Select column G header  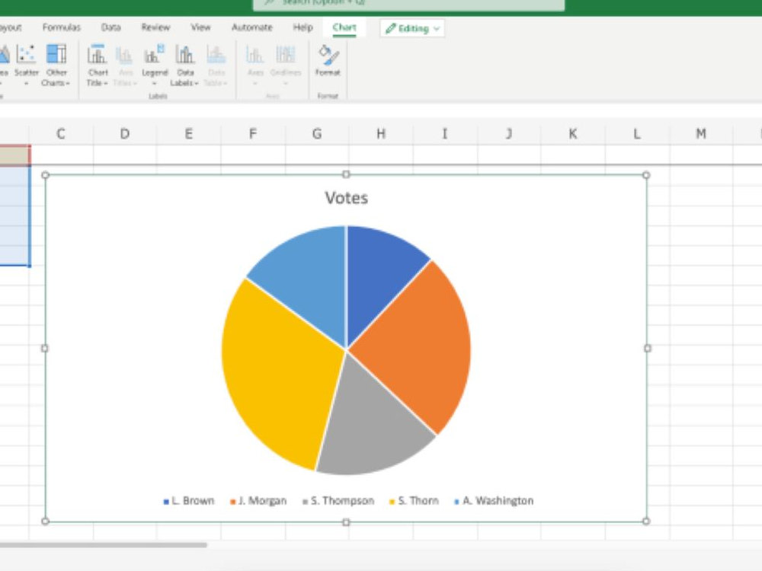(317, 133)
